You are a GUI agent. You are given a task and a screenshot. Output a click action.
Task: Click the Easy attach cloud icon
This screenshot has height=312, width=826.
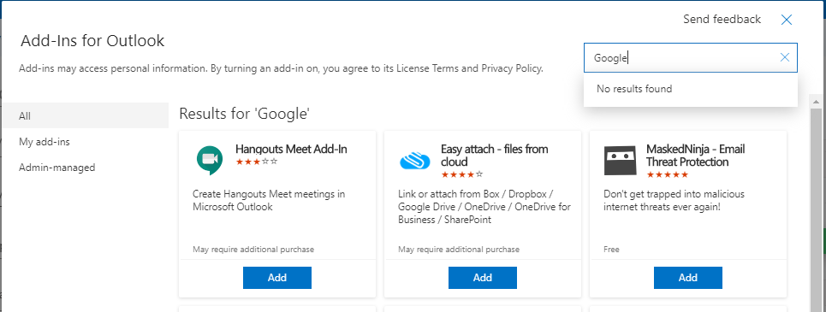415,161
